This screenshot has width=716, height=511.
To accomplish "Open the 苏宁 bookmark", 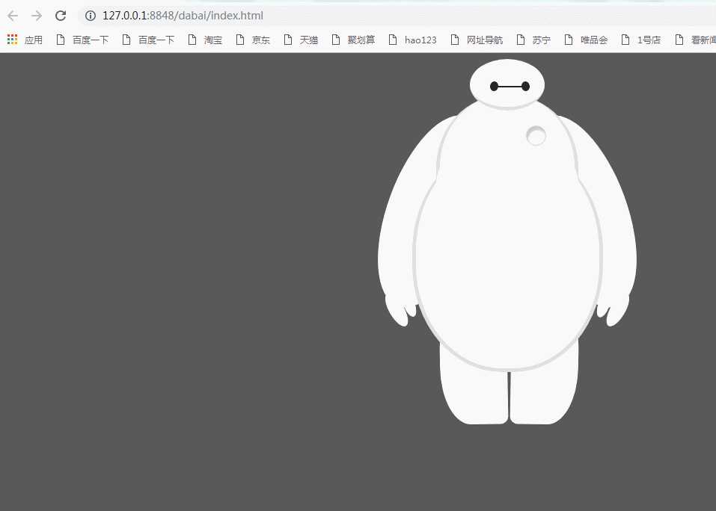I will click(533, 40).
